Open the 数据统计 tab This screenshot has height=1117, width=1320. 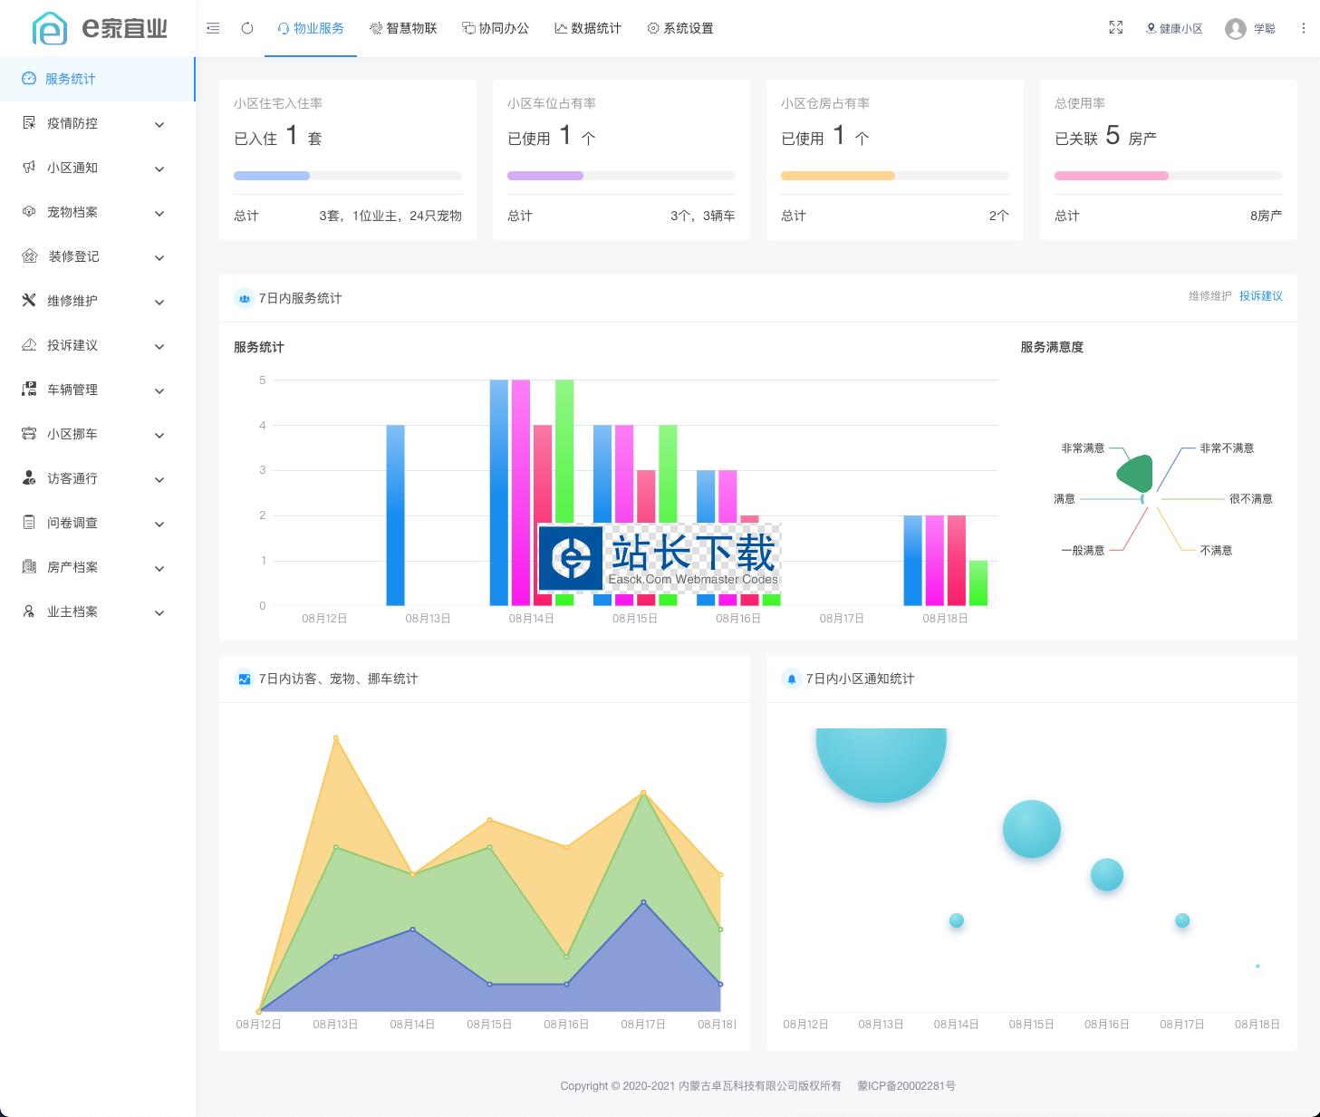pos(588,28)
